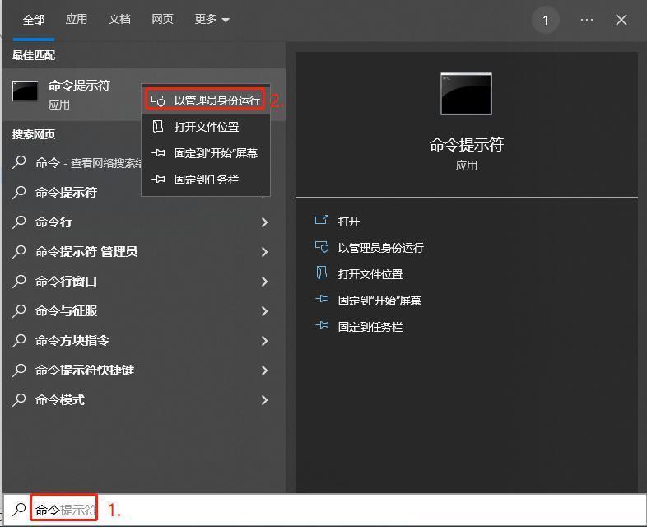The image size is (647, 527).
Task: Click the large 命令提示符 icon in preview pane
Action: click(466, 94)
